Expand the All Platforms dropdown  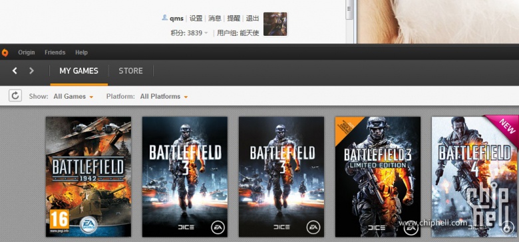164,97
